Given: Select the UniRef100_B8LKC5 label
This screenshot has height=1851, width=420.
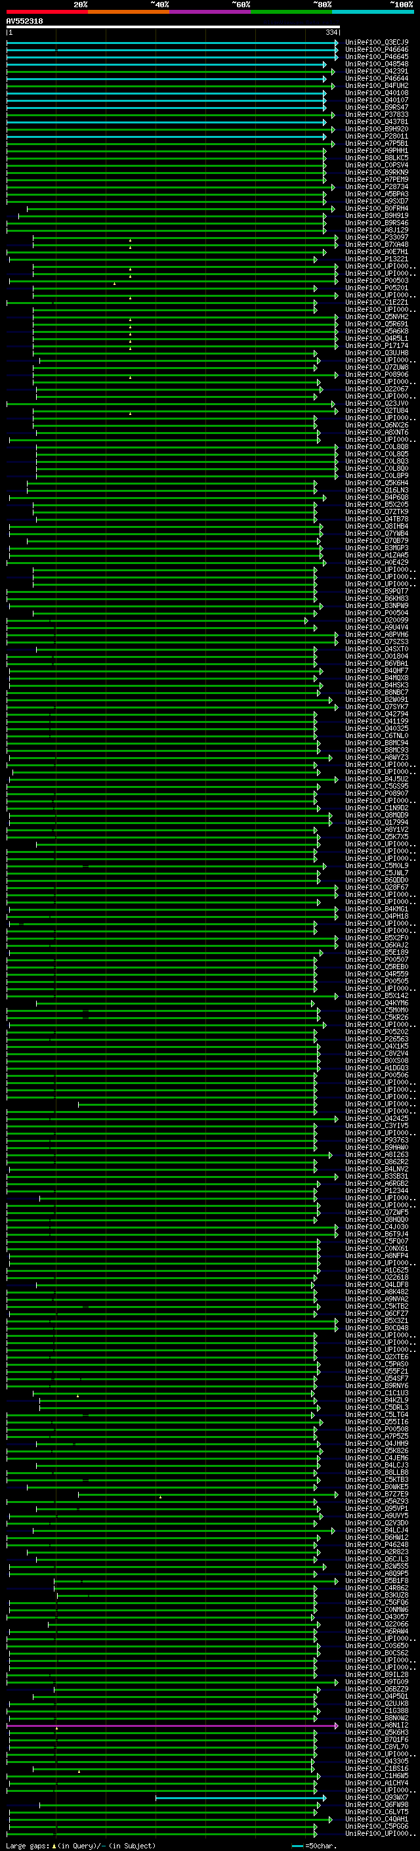Looking at the screenshot, I should point(377,158).
